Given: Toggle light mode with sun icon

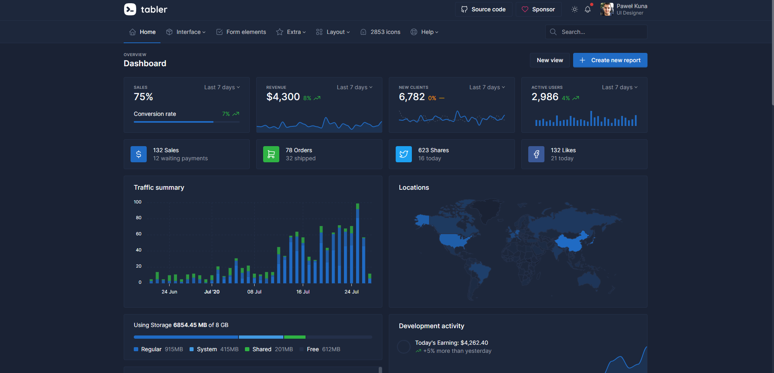Looking at the screenshot, I should coord(575,9).
